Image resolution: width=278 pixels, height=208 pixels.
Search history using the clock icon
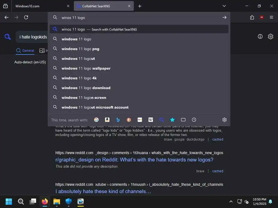[194, 120]
